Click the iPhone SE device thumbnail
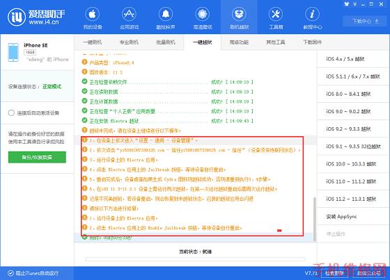The image size is (390, 280). [x=13, y=52]
